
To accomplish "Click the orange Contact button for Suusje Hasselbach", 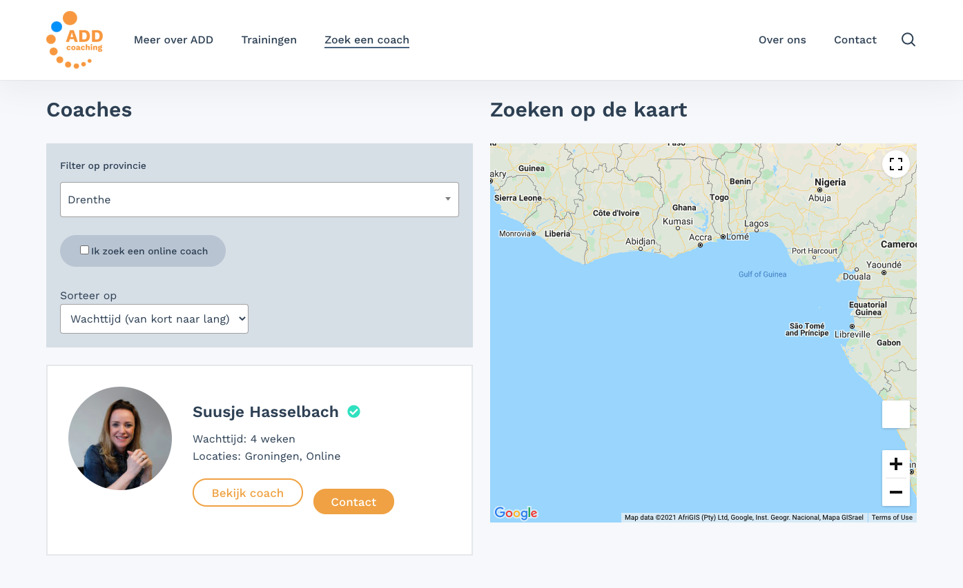I will (x=353, y=502).
